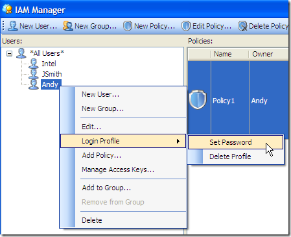Choose New Group... from the context menu
Image resolution: width=291 pixels, height=237 pixels.
pos(123,108)
